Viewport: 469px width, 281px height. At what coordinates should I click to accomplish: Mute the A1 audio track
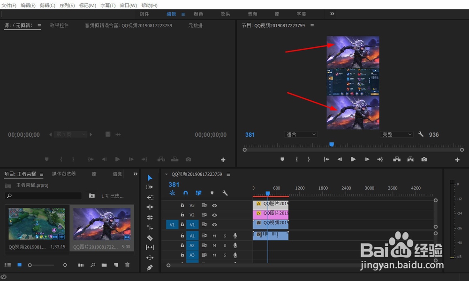[x=214, y=236]
